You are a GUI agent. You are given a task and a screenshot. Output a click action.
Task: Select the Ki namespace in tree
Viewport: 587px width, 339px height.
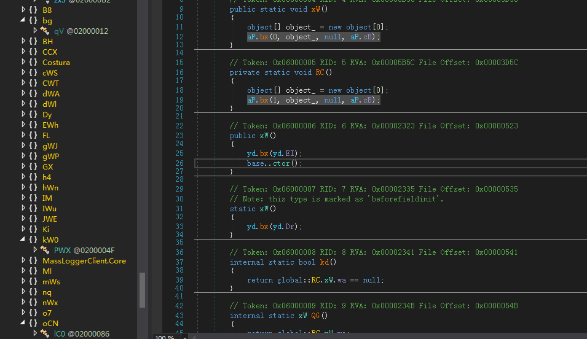click(45, 230)
